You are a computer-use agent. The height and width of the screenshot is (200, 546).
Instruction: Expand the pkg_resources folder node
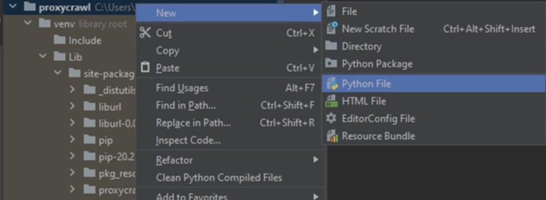tap(73, 173)
